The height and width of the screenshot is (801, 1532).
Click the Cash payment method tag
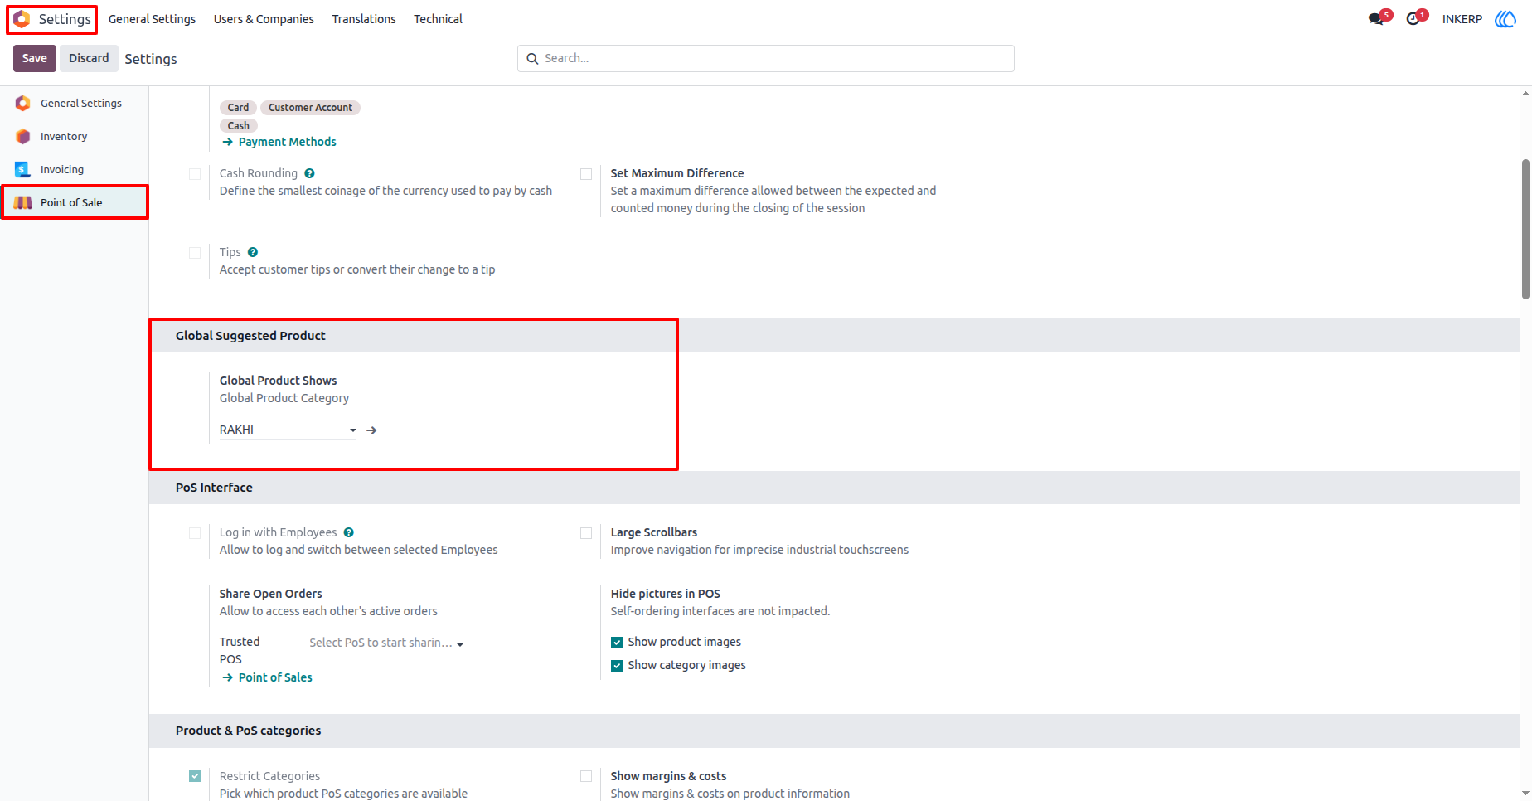point(239,126)
